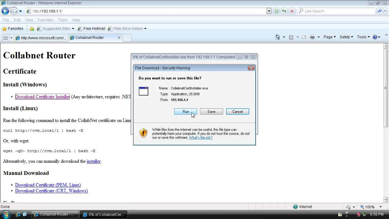Click the Save button in the dialog
This screenshot has width=389, height=219.
[212, 112]
